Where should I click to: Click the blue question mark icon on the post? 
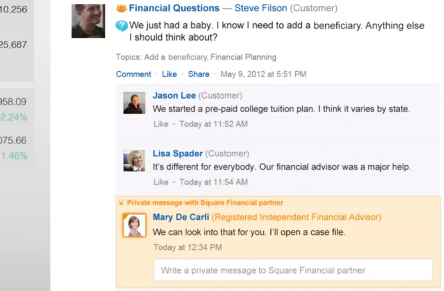pyautogui.click(x=121, y=26)
